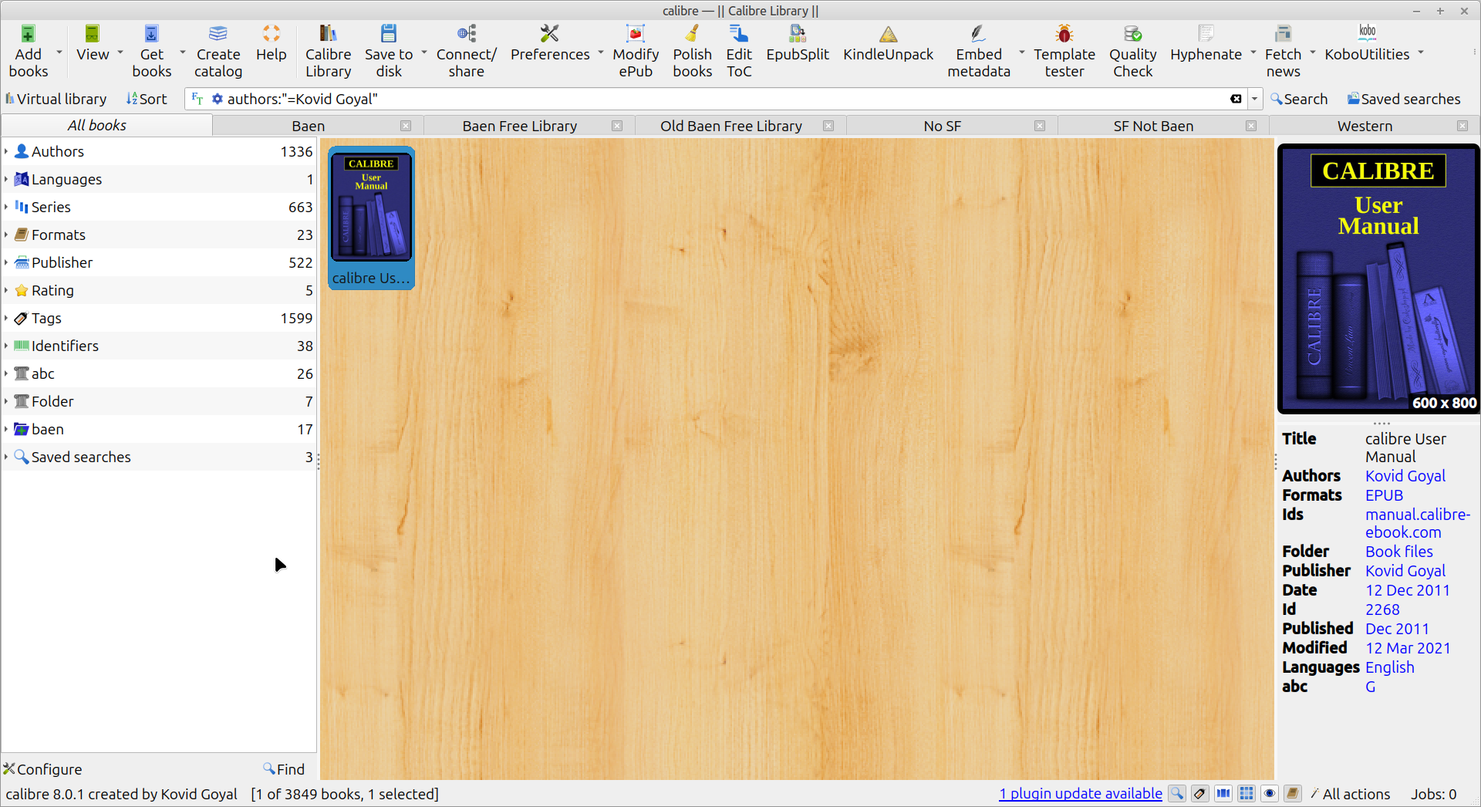The height and width of the screenshot is (807, 1481).
Task: Select the Old Baen Free Library tab
Action: point(731,126)
